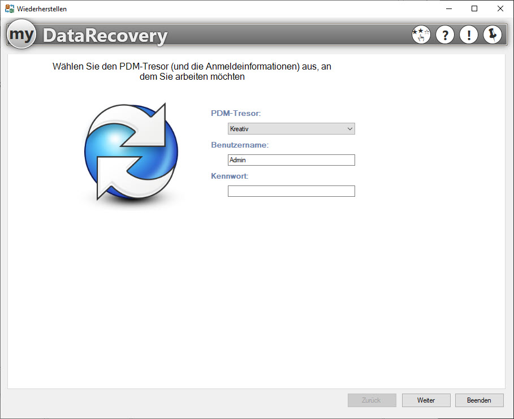This screenshot has width=514, height=419.
Task: Maximize the Wiederherstellen window
Action: pos(474,8)
